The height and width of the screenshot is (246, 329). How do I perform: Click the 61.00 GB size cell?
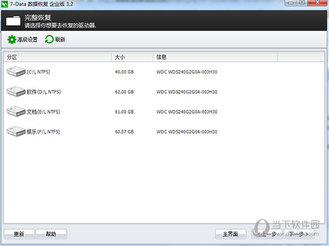pos(124,112)
